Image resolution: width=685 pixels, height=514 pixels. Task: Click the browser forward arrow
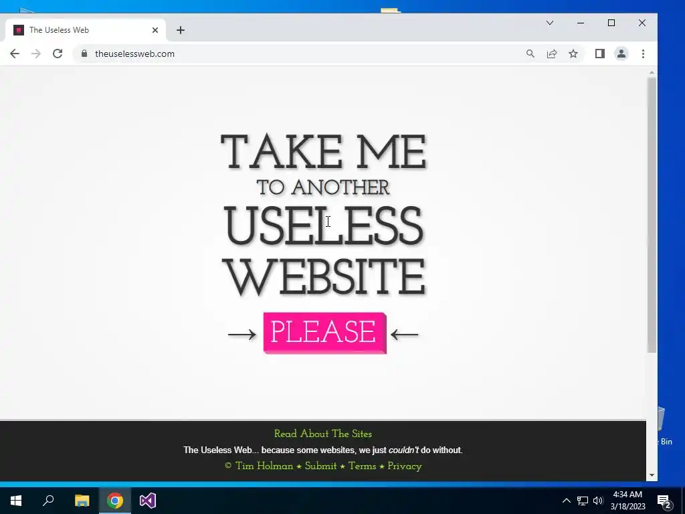point(36,54)
